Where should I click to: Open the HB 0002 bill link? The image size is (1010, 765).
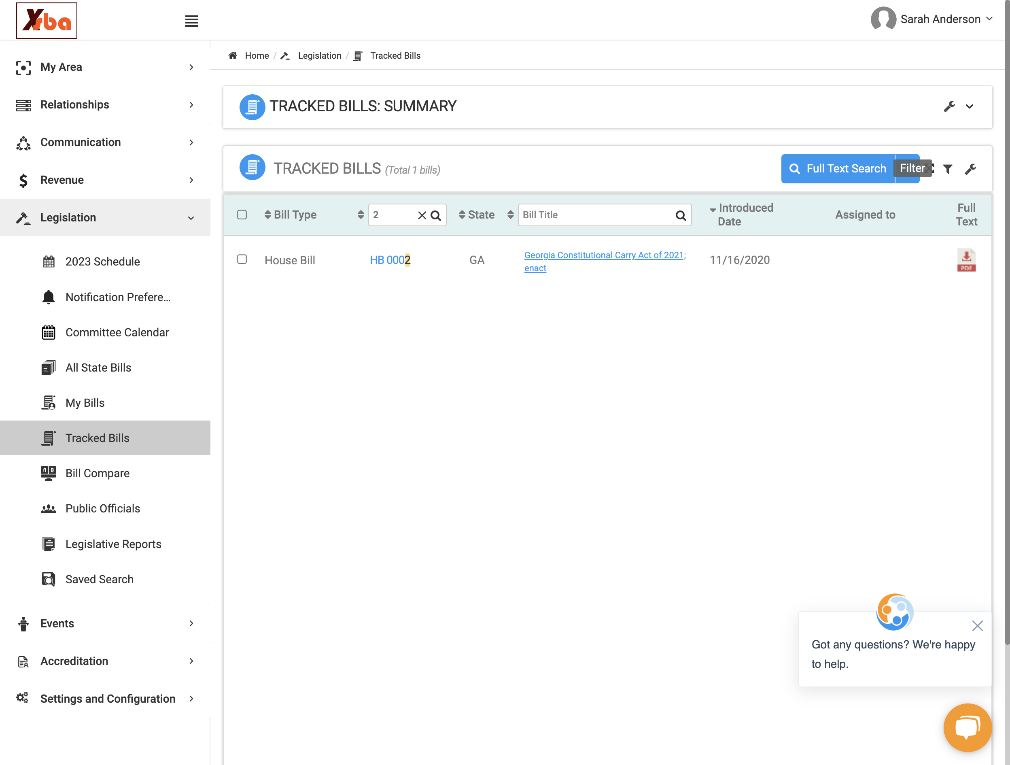[390, 260]
